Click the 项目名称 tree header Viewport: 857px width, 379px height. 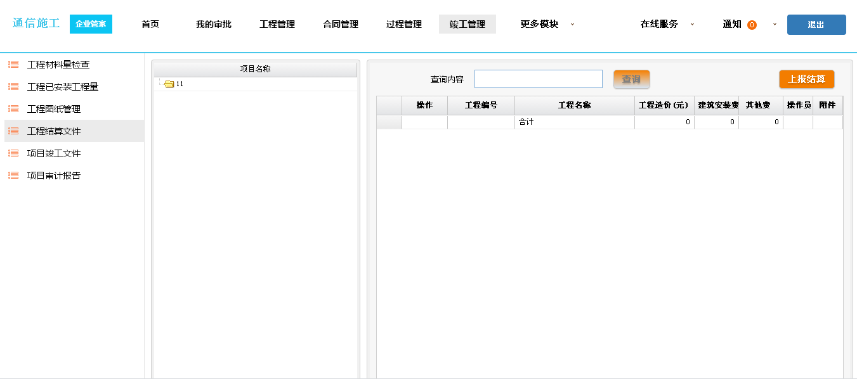point(256,69)
